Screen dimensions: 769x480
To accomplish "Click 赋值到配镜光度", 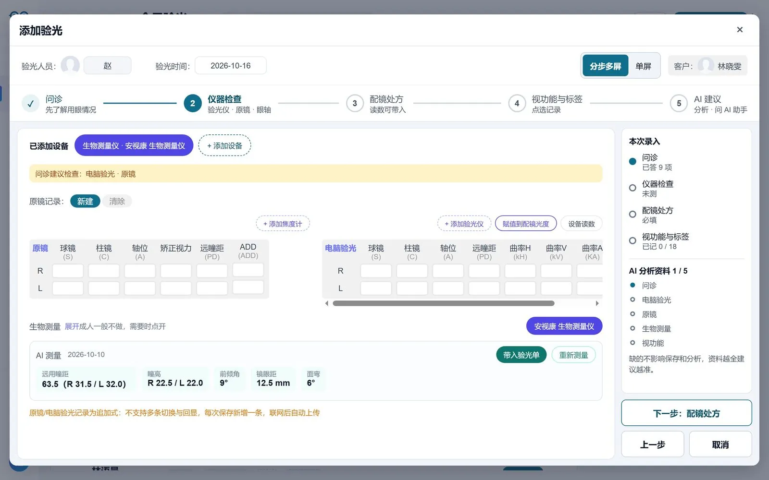I will 526,224.
